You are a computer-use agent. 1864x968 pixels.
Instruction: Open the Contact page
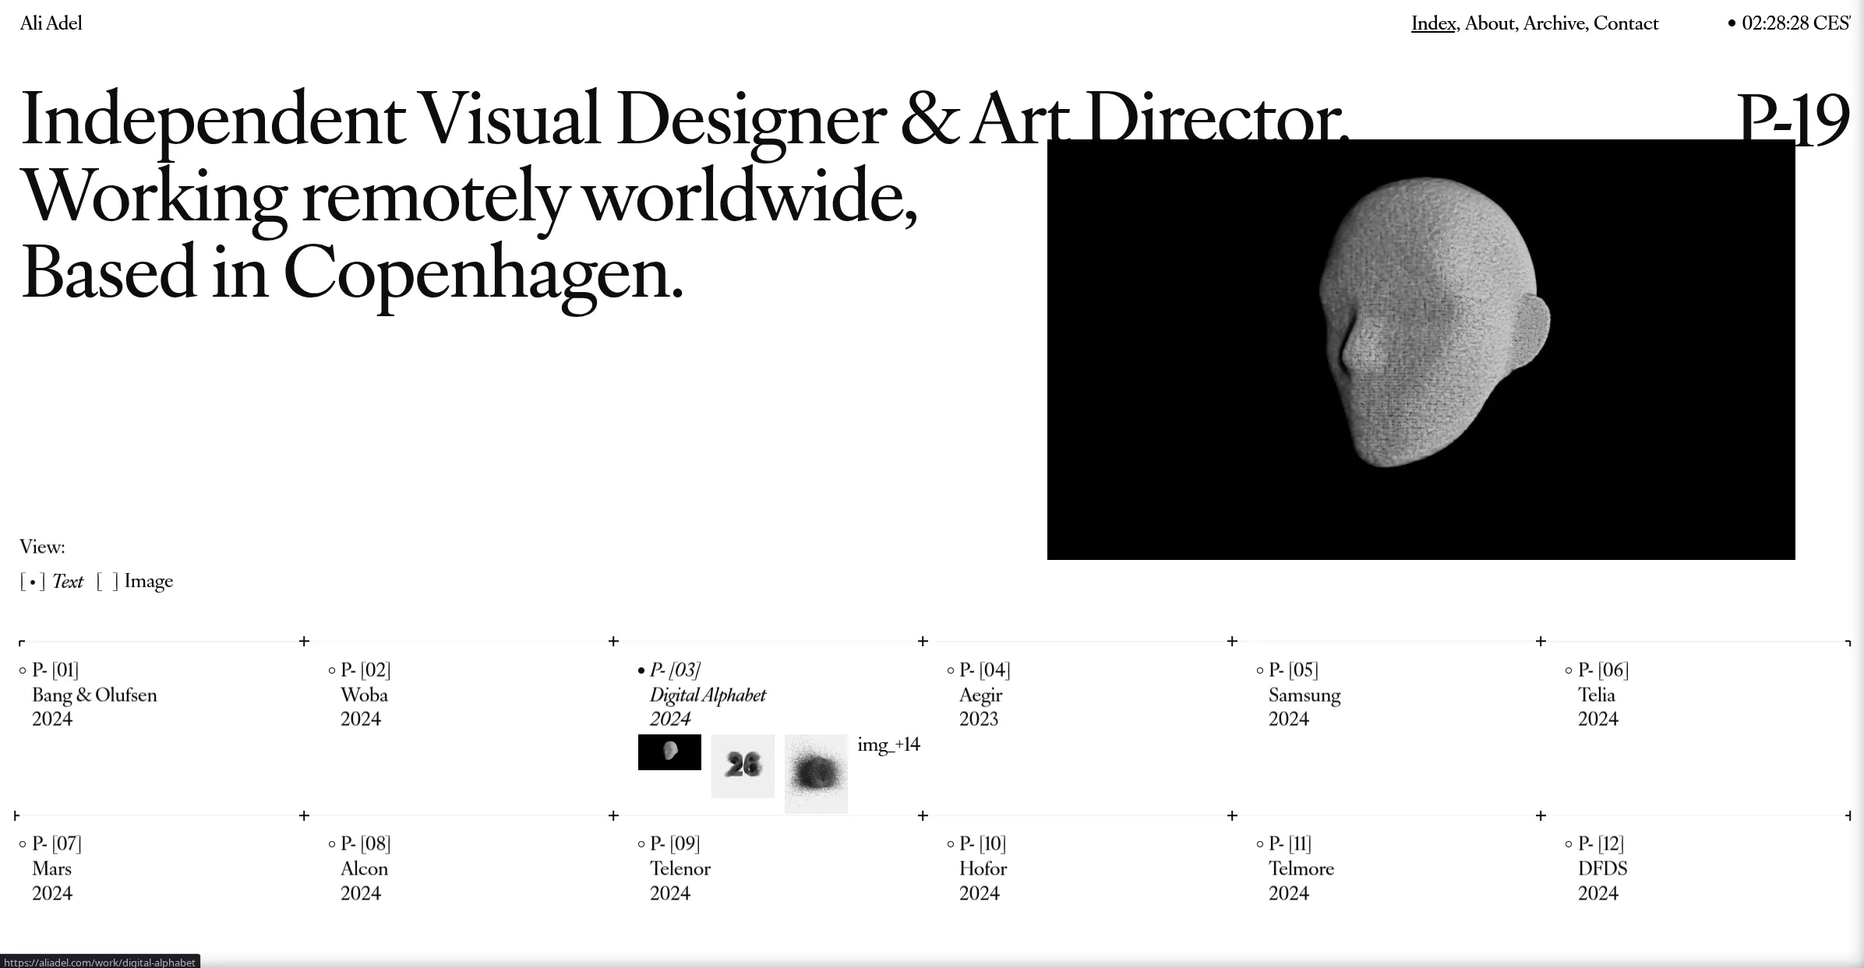coord(1626,23)
